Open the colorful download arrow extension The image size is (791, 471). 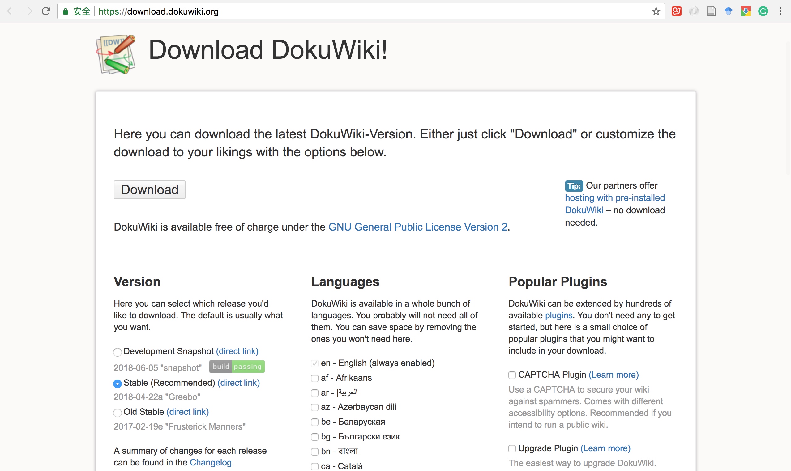point(746,11)
